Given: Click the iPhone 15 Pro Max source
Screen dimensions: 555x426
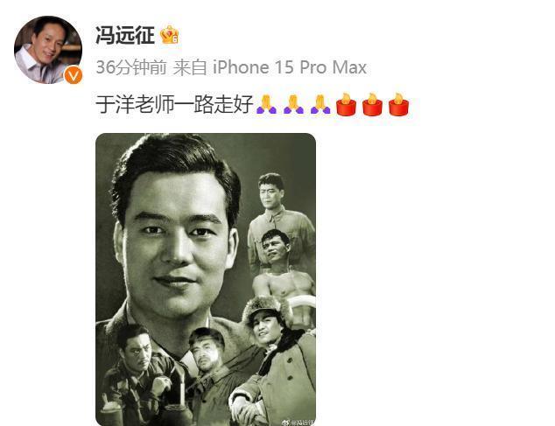Looking at the screenshot, I should pos(290,67).
